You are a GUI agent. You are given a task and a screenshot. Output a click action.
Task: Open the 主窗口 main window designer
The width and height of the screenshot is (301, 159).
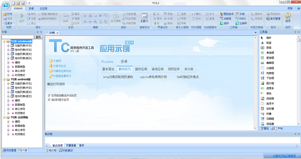pos(144,18)
